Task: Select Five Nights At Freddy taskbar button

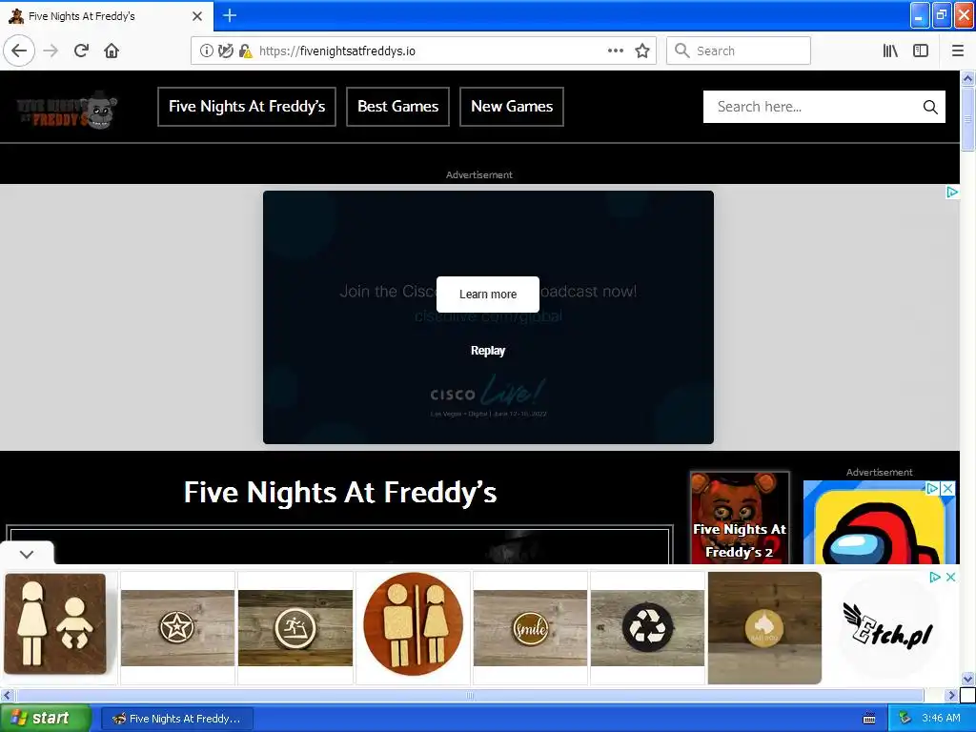Action: pos(176,719)
